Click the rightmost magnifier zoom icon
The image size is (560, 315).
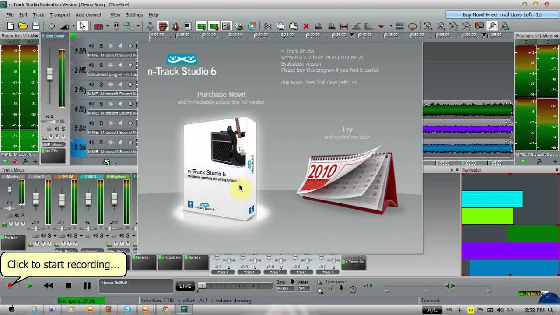505,26
